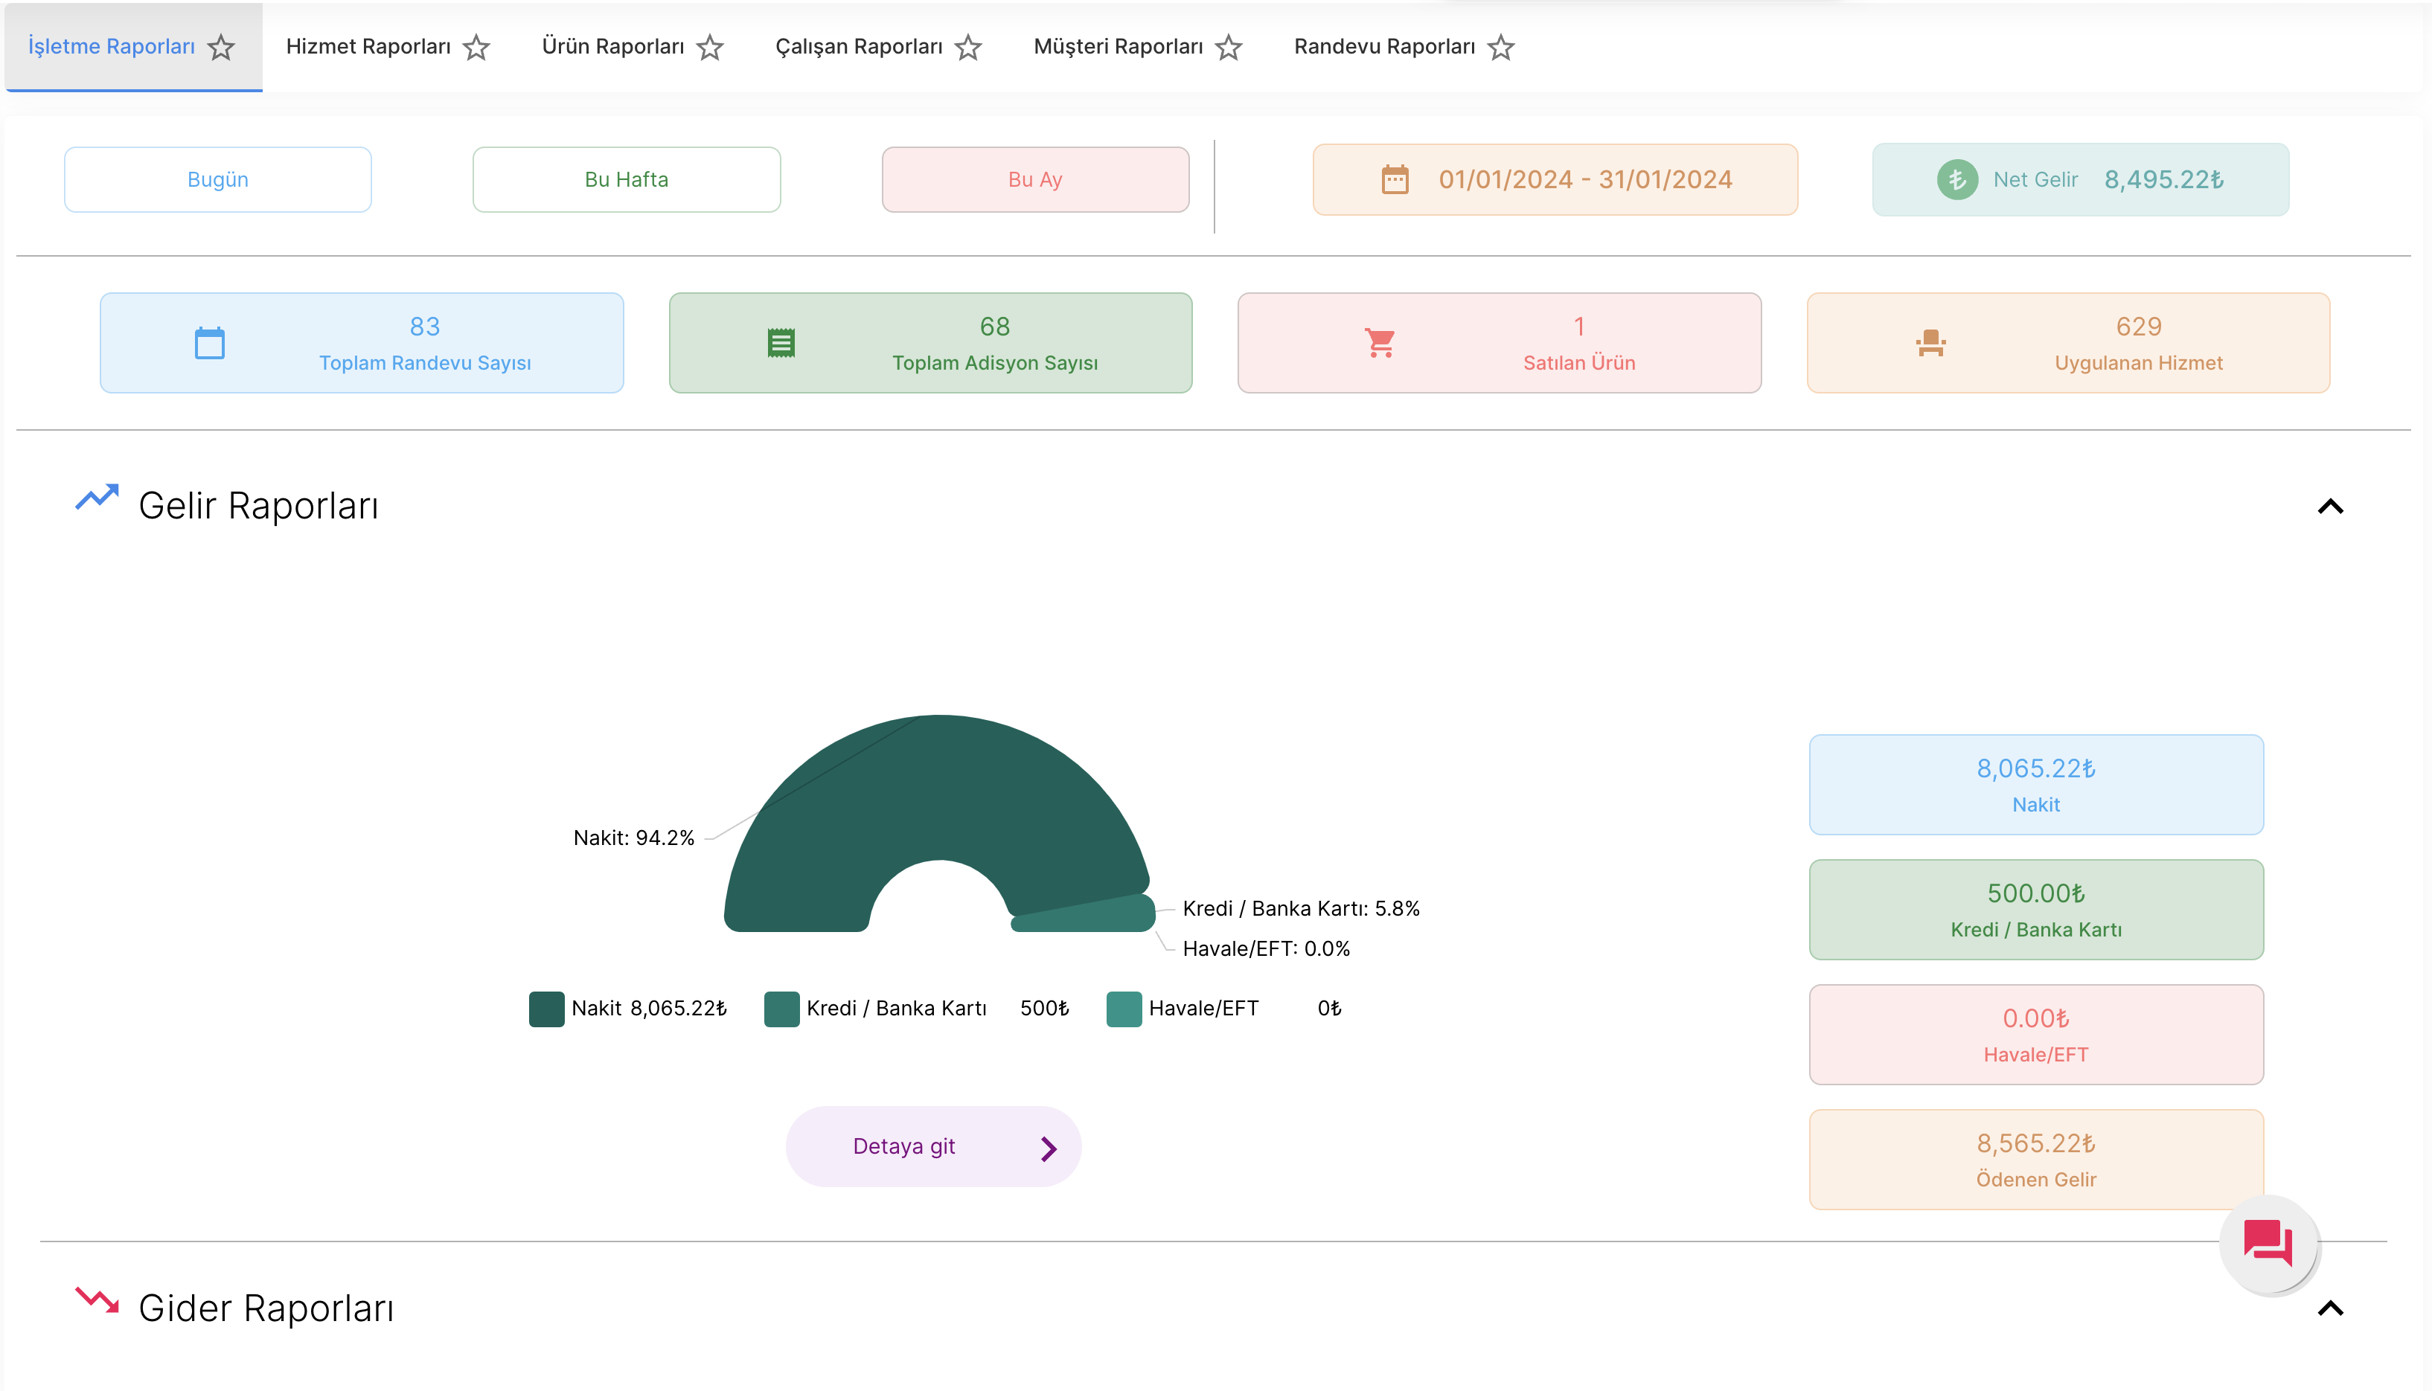Click the arrow icon on Detaya git
Image resolution: width=2432 pixels, height=1391 pixels.
[1049, 1149]
